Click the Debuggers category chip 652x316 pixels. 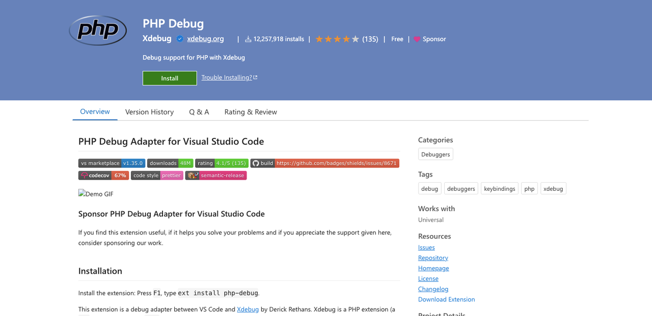coord(436,154)
